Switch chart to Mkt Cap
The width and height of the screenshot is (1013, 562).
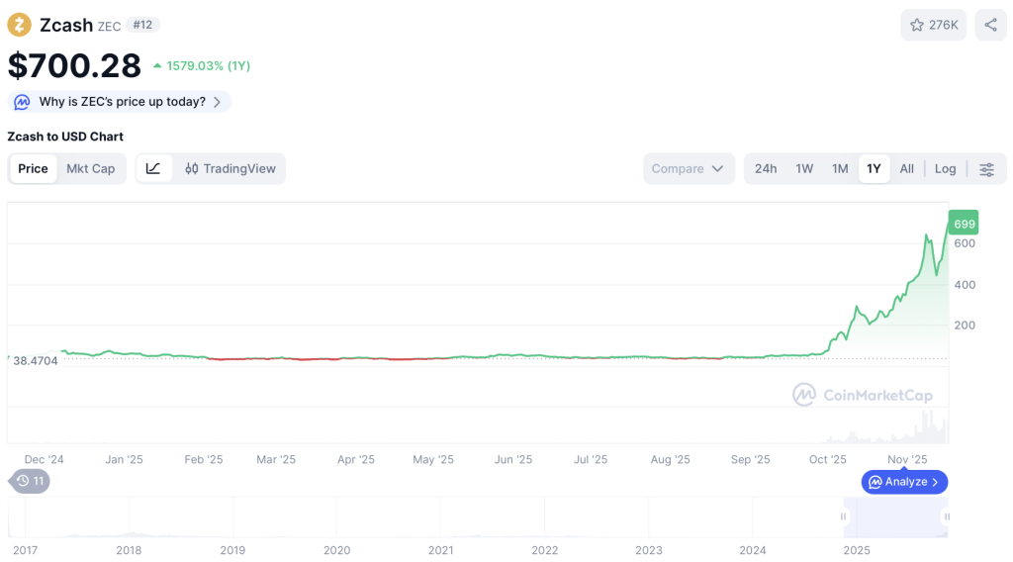click(90, 168)
